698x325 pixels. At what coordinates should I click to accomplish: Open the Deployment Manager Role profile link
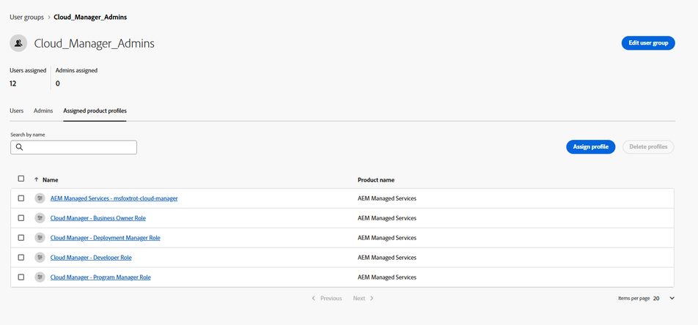(105, 238)
